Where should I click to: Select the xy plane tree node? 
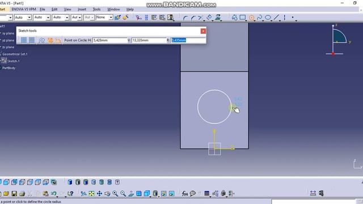point(8,33)
